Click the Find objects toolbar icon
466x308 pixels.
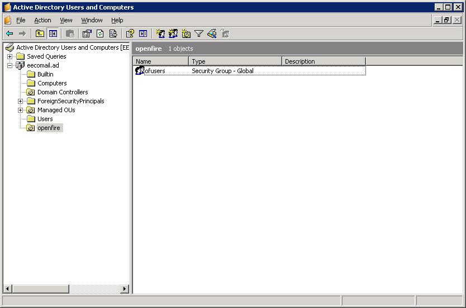(x=212, y=33)
